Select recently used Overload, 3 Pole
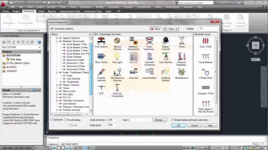The width and height of the screenshot is (268, 150). pyautogui.click(x=206, y=90)
